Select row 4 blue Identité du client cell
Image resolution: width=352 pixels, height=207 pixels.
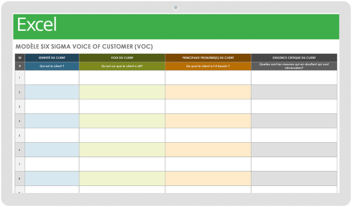tap(52, 121)
